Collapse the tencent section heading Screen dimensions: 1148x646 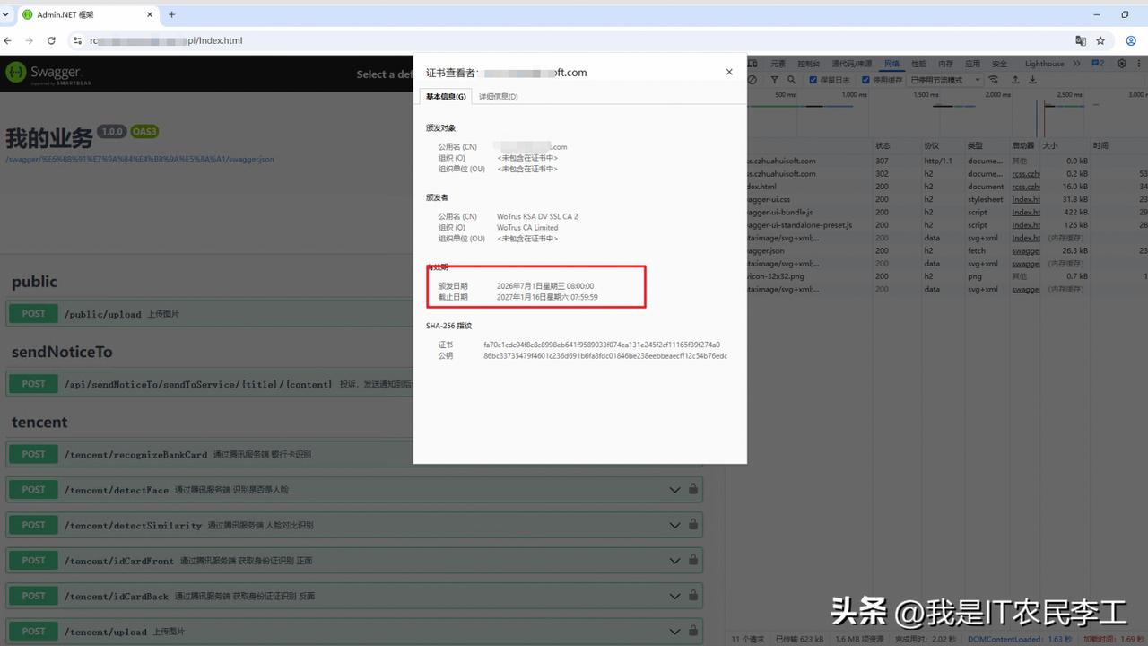pyautogui.click(x=39, y=422)
